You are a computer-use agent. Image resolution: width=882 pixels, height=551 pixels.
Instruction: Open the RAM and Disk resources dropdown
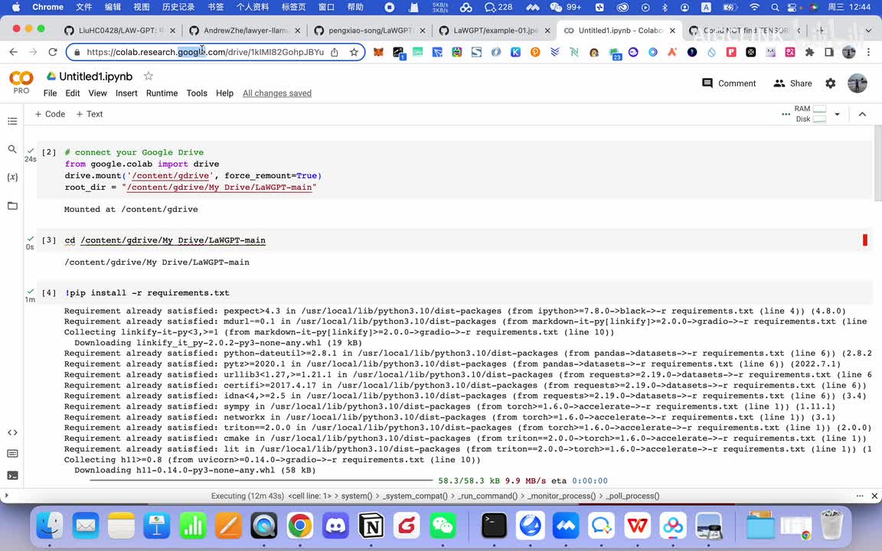pos(837,114)
